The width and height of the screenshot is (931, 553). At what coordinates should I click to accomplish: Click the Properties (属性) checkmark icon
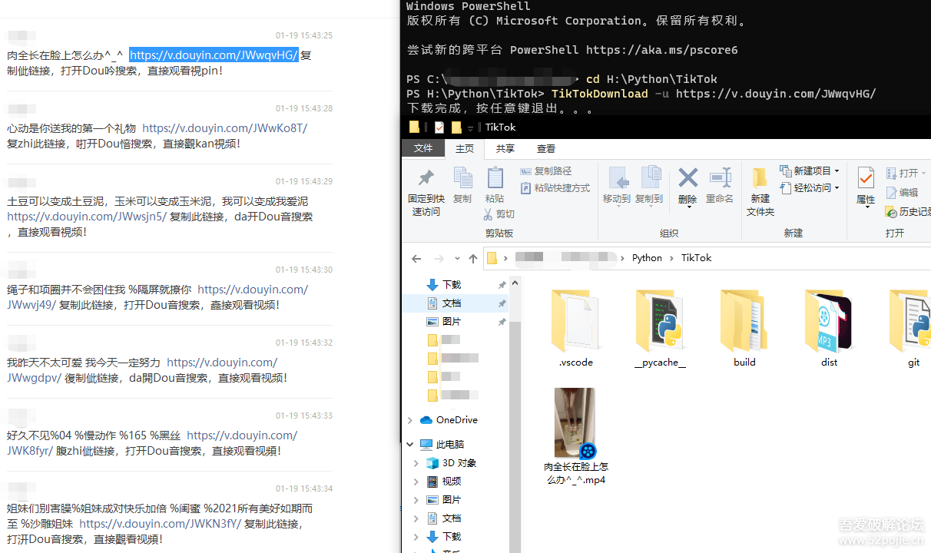click(x=866, y=178)
